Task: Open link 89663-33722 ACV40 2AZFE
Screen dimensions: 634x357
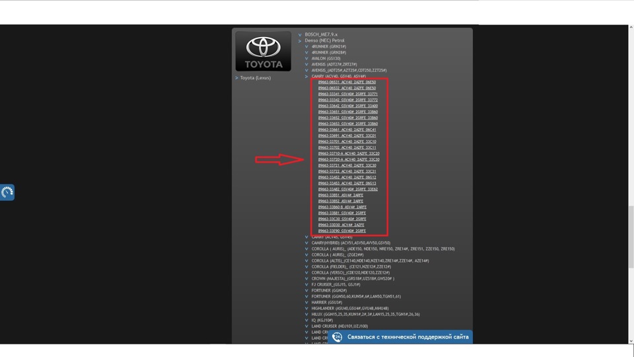Action: click(x=347, y=171)
